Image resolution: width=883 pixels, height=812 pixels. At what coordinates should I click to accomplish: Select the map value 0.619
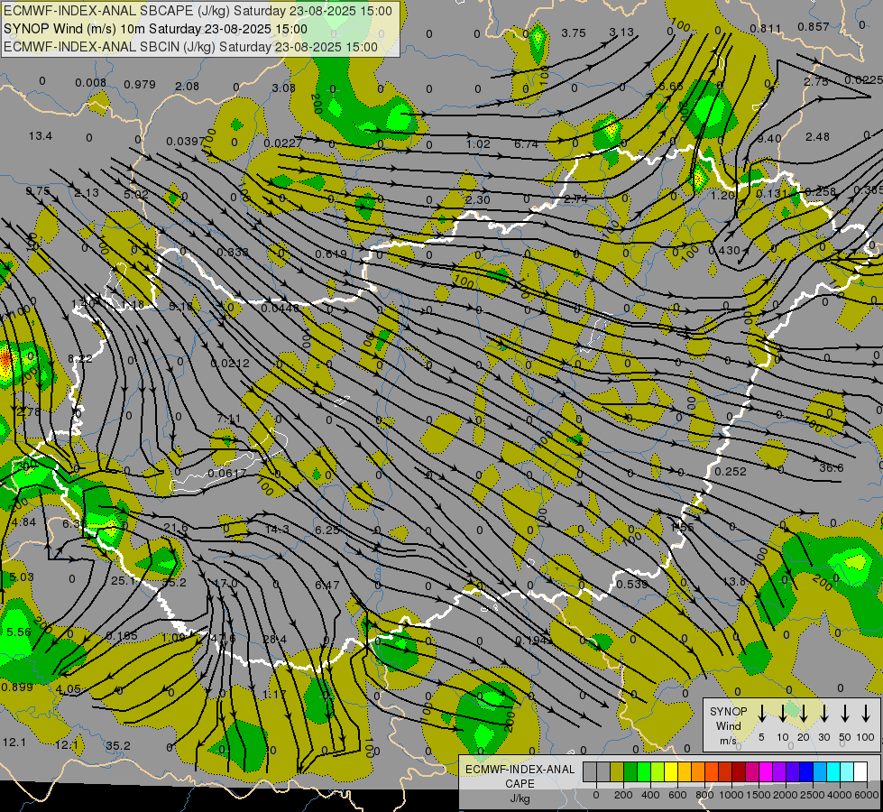[331, 254]
